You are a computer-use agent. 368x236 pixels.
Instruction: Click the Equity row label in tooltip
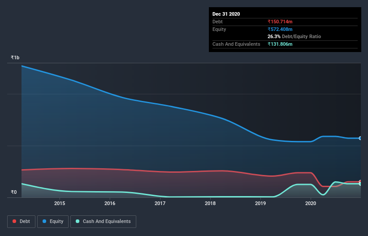point(219,29)
